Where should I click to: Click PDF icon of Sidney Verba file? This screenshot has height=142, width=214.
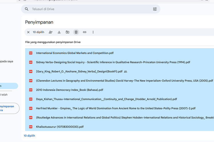click(31, 62)
